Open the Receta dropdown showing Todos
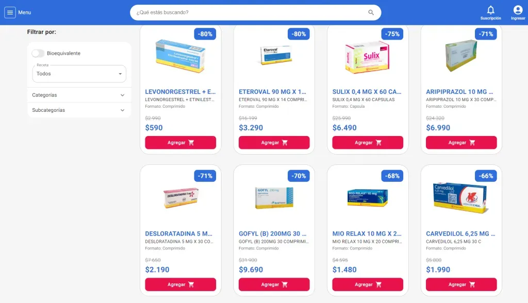The height and width of the screenshot is (303, 528). click(79, 74)
